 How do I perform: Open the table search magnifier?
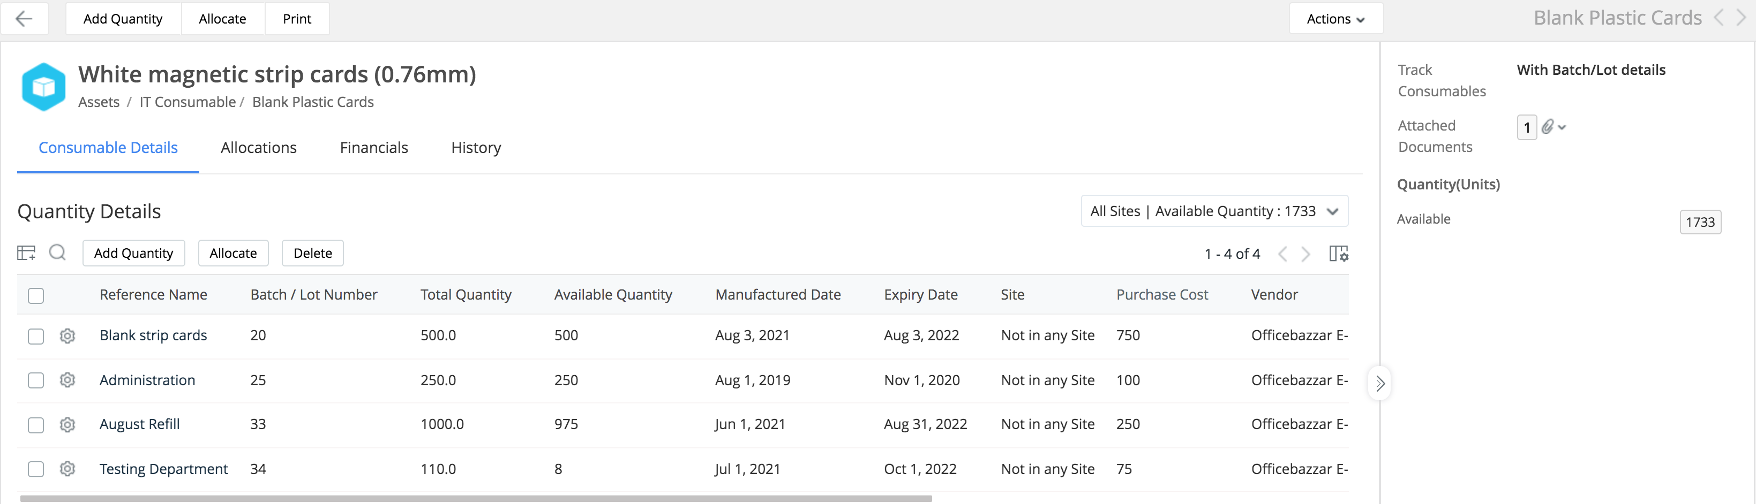[57, 253]
